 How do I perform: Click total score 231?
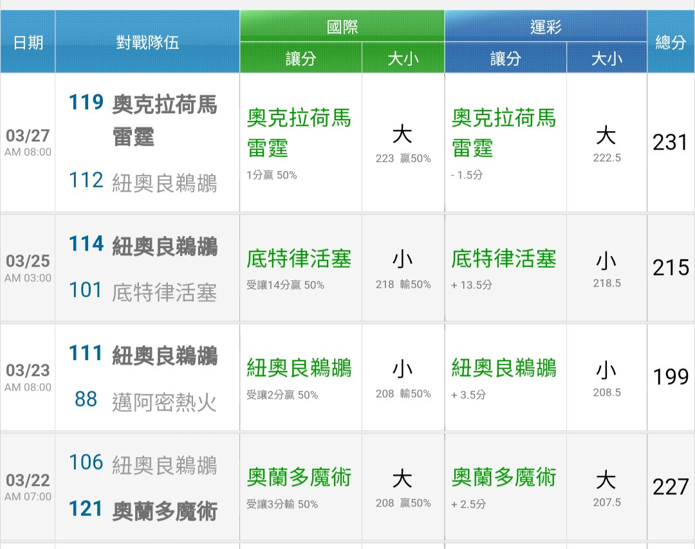tap(670, 142)
